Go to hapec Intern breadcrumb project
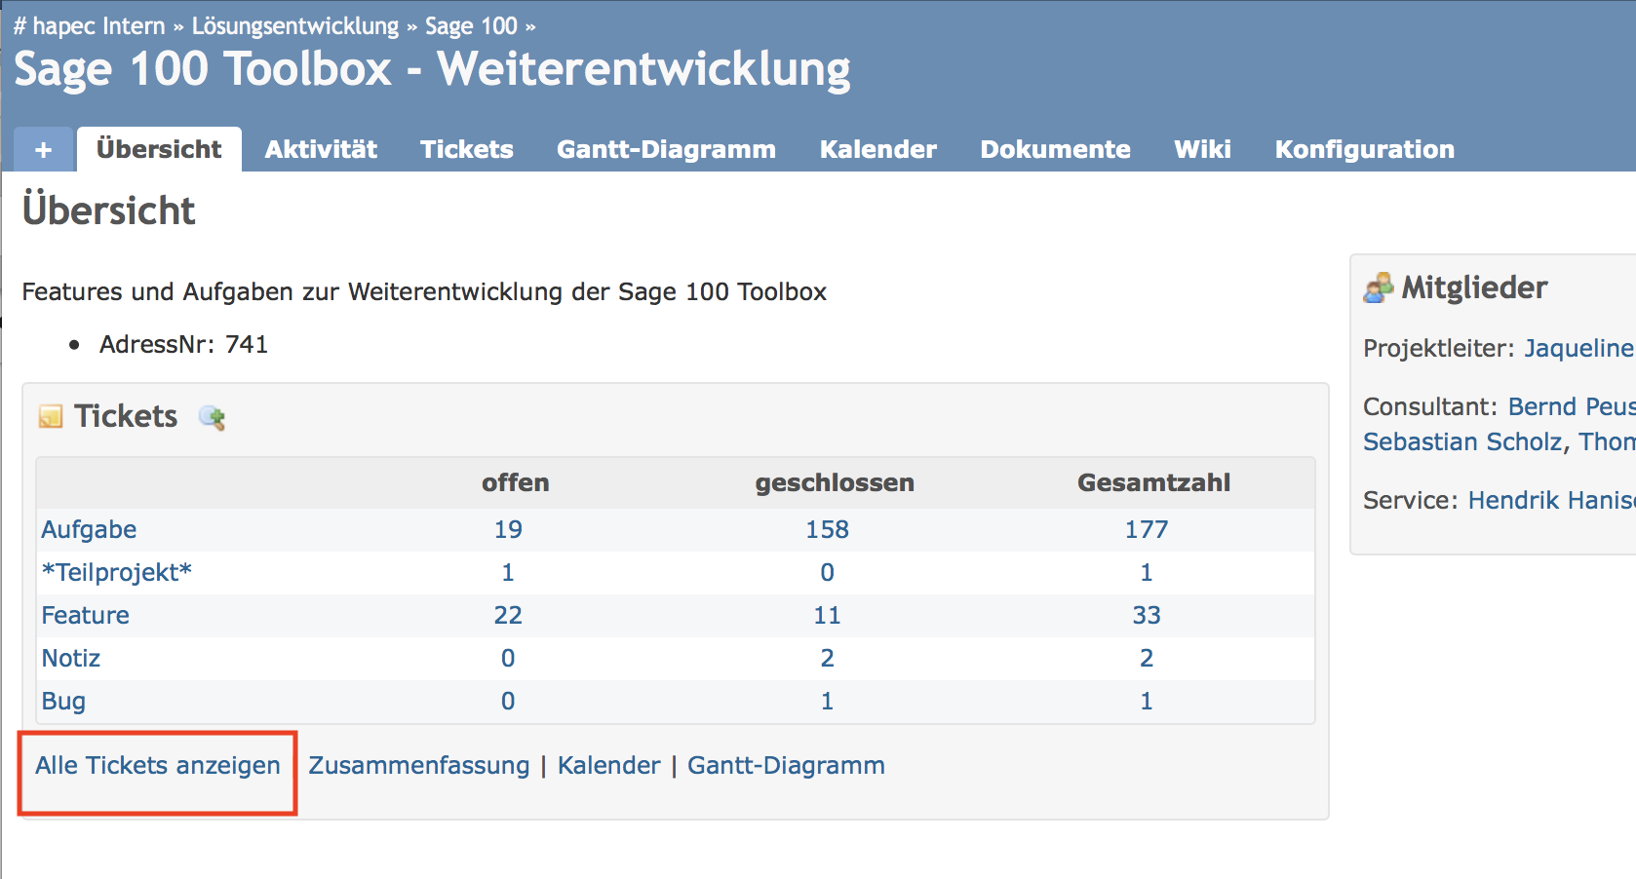The image size is (1636, 879). coord(98,26)
